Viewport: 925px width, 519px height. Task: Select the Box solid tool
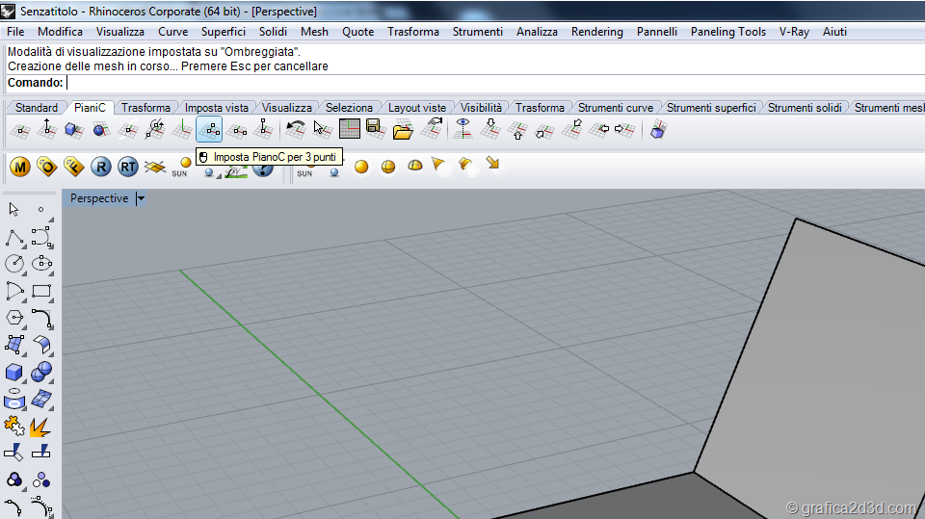coord(14,372)
